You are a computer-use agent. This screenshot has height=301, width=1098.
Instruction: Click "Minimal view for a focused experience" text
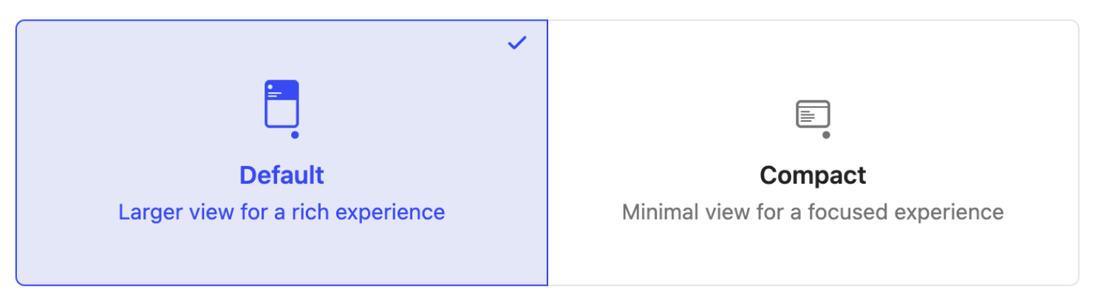click(813, 212)
